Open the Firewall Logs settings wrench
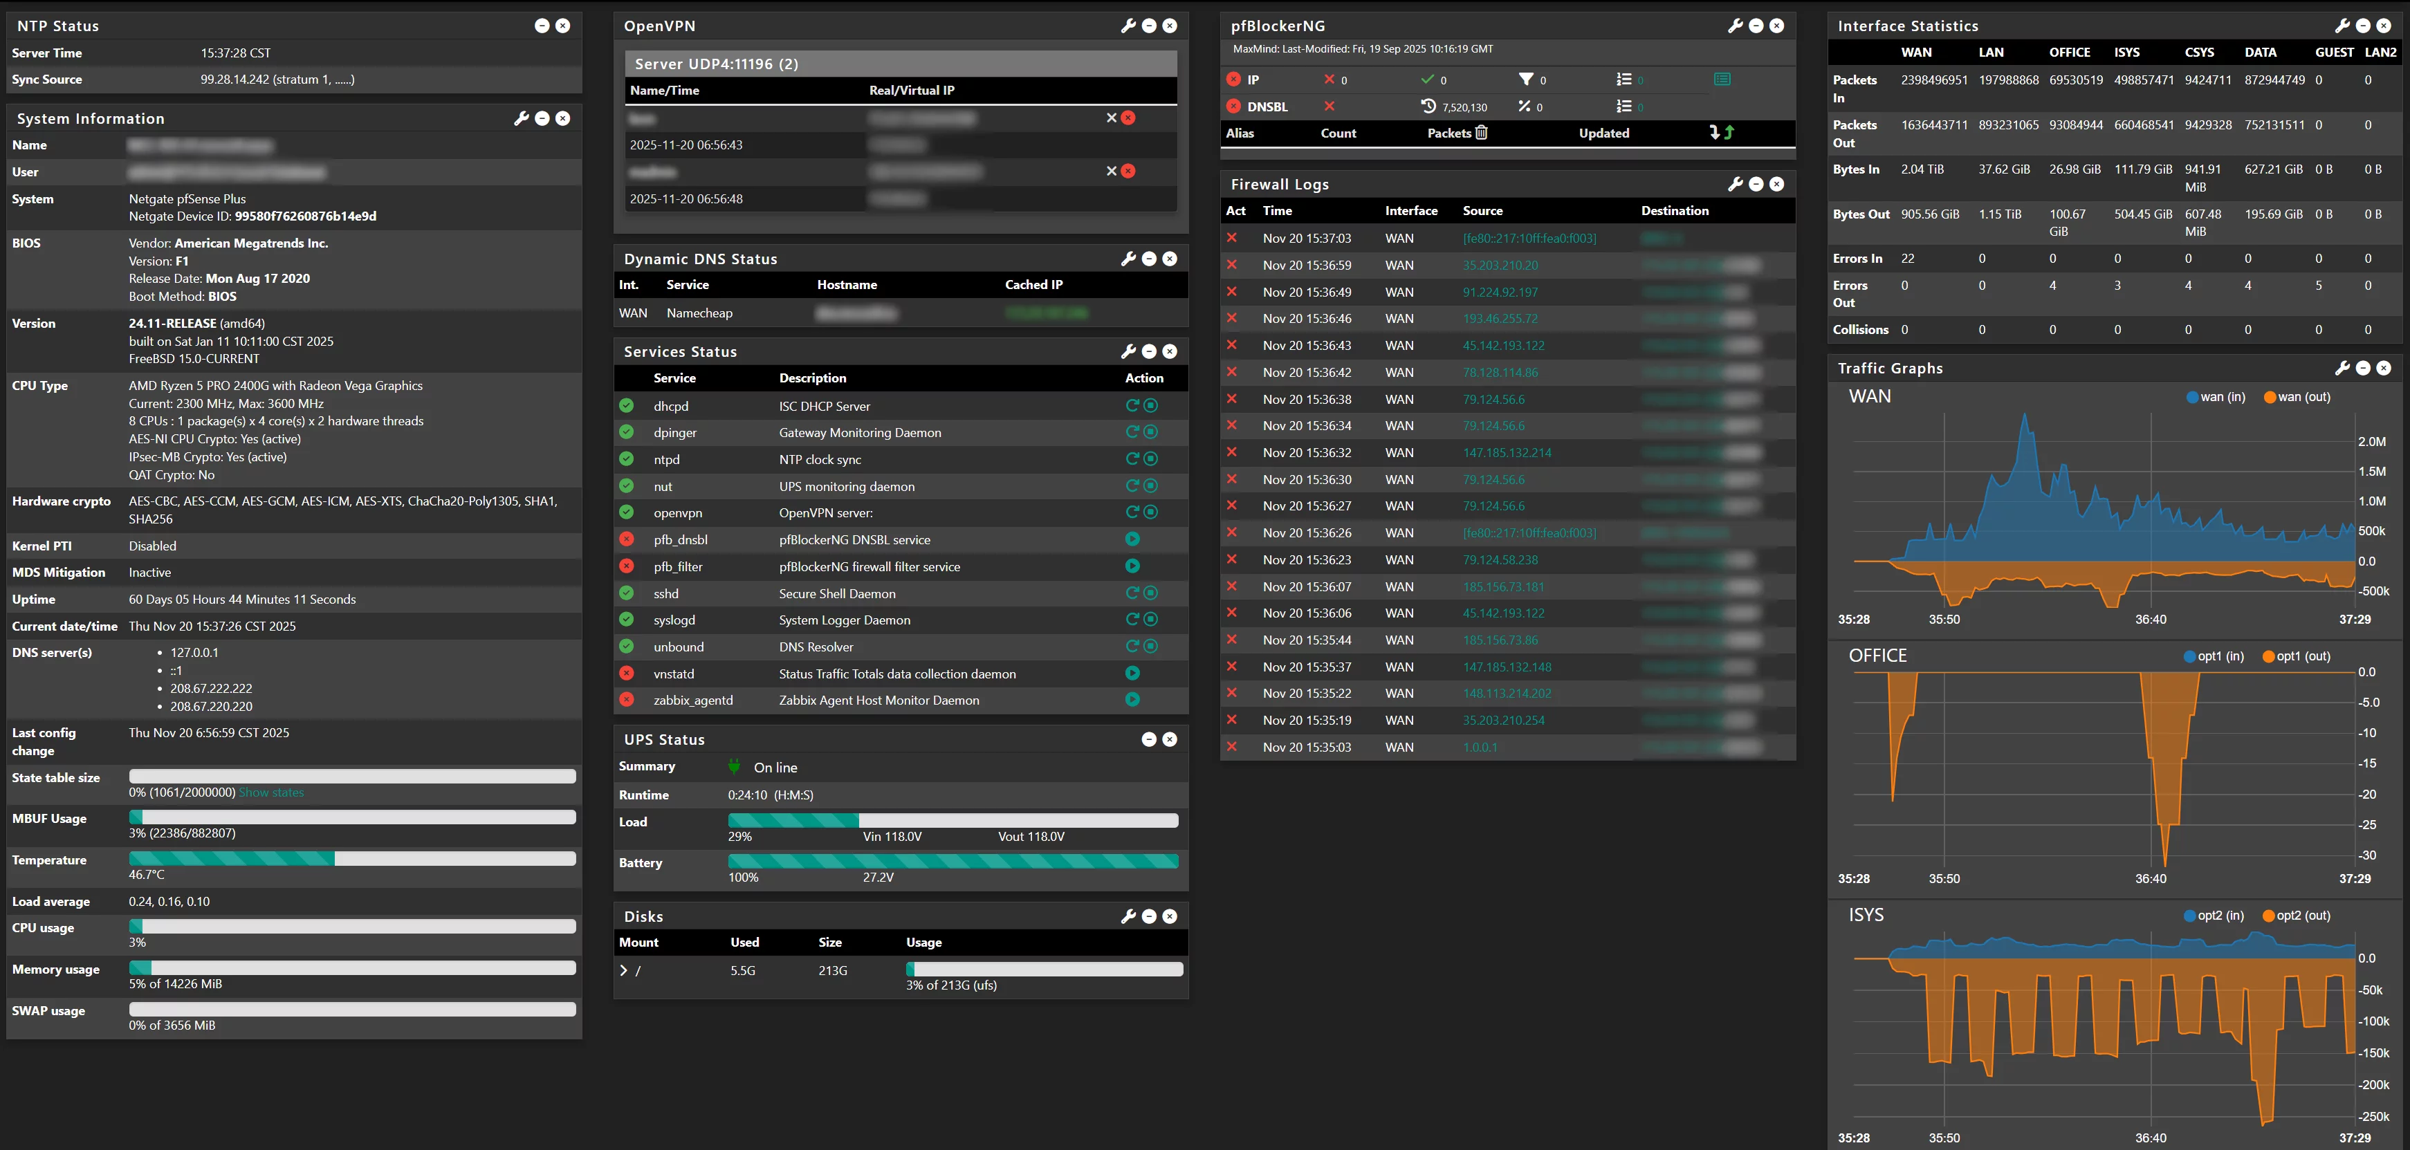2410x1150 pixels. (1736, 184)
